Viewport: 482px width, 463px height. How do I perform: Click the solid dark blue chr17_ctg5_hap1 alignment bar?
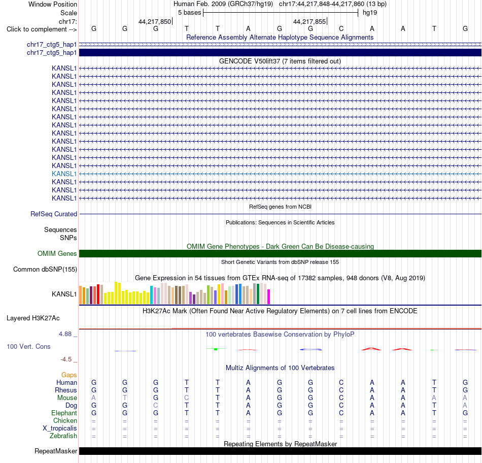(280, 53)
